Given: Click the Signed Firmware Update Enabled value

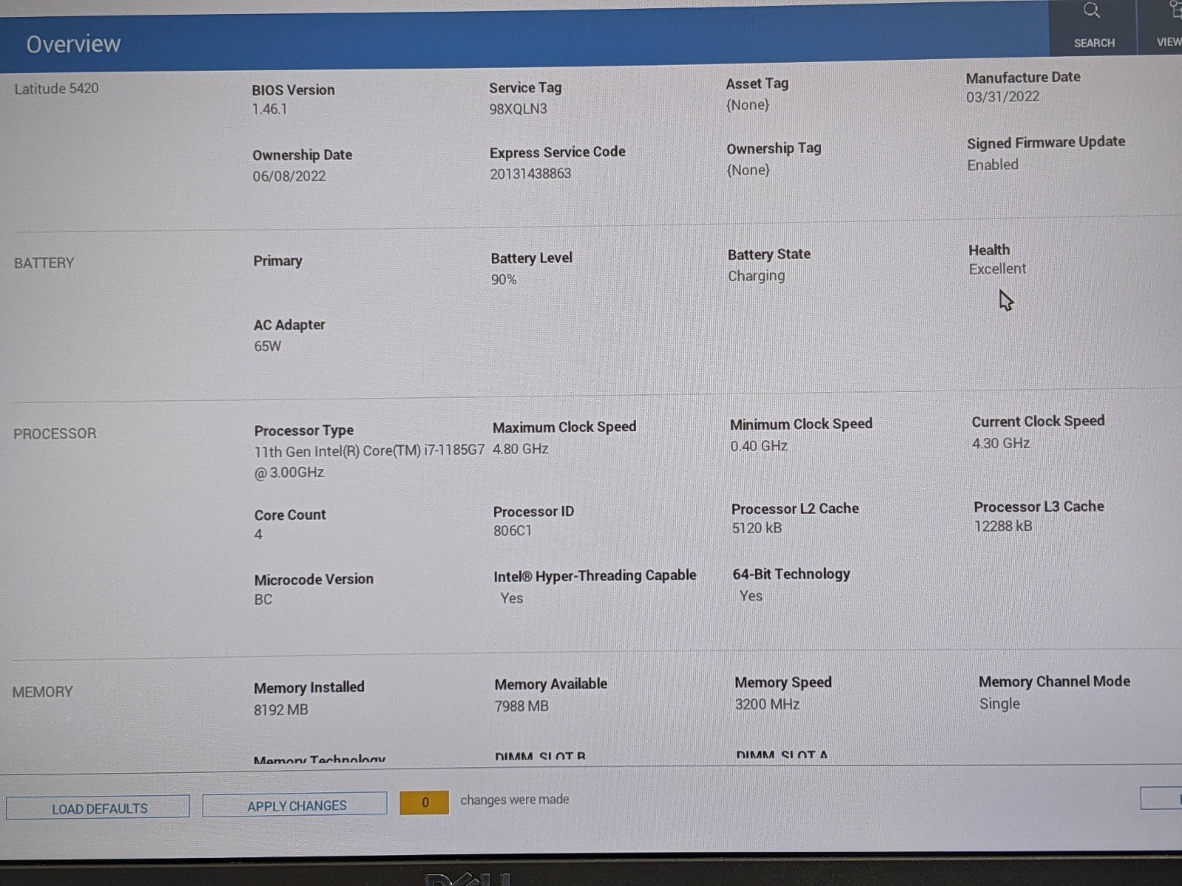Looking at the screenshot, I should (992, 165).
